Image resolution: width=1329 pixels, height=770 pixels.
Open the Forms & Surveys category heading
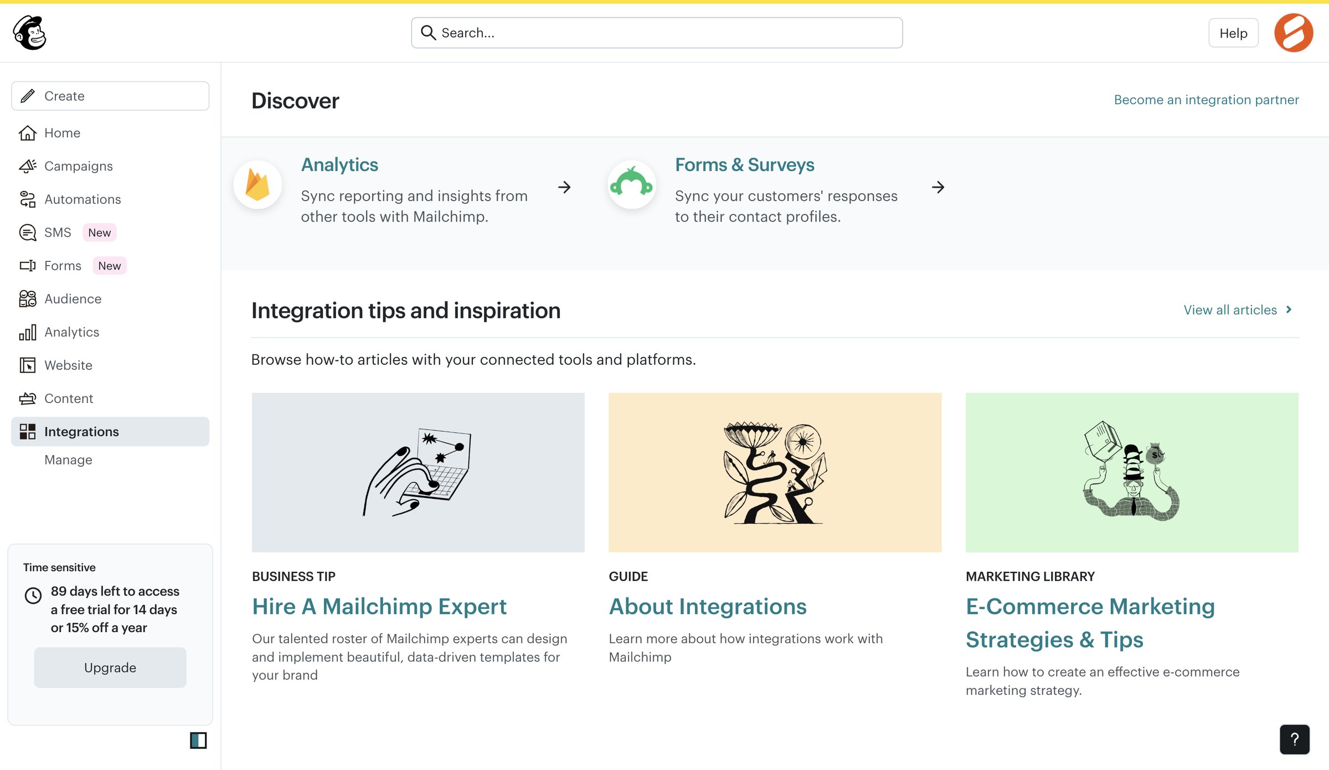coord(744,165)
